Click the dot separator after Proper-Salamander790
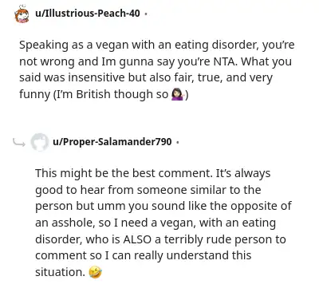 (178, 142)
